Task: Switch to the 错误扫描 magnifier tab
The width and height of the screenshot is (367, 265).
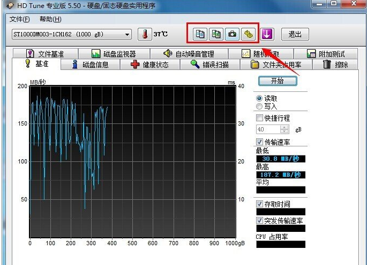Action: click(x=210, y=65)
